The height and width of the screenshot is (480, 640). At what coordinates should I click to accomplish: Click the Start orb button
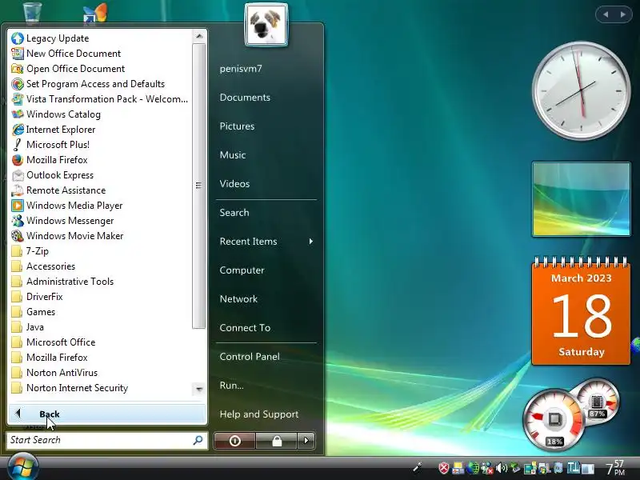[22, 466]
